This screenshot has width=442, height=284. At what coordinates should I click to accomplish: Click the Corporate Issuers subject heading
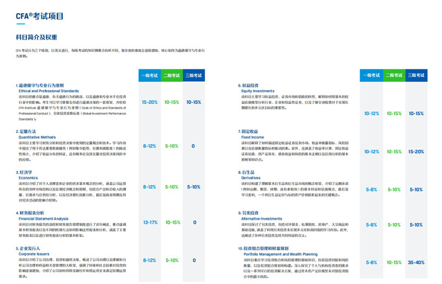click(x=35, y=254)
